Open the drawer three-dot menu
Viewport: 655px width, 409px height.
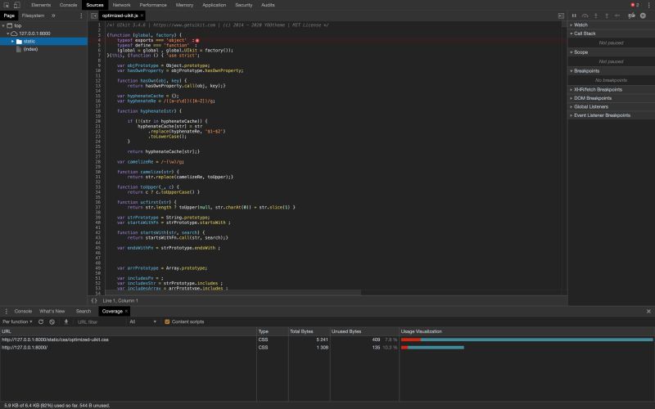[x=7, y=312]
